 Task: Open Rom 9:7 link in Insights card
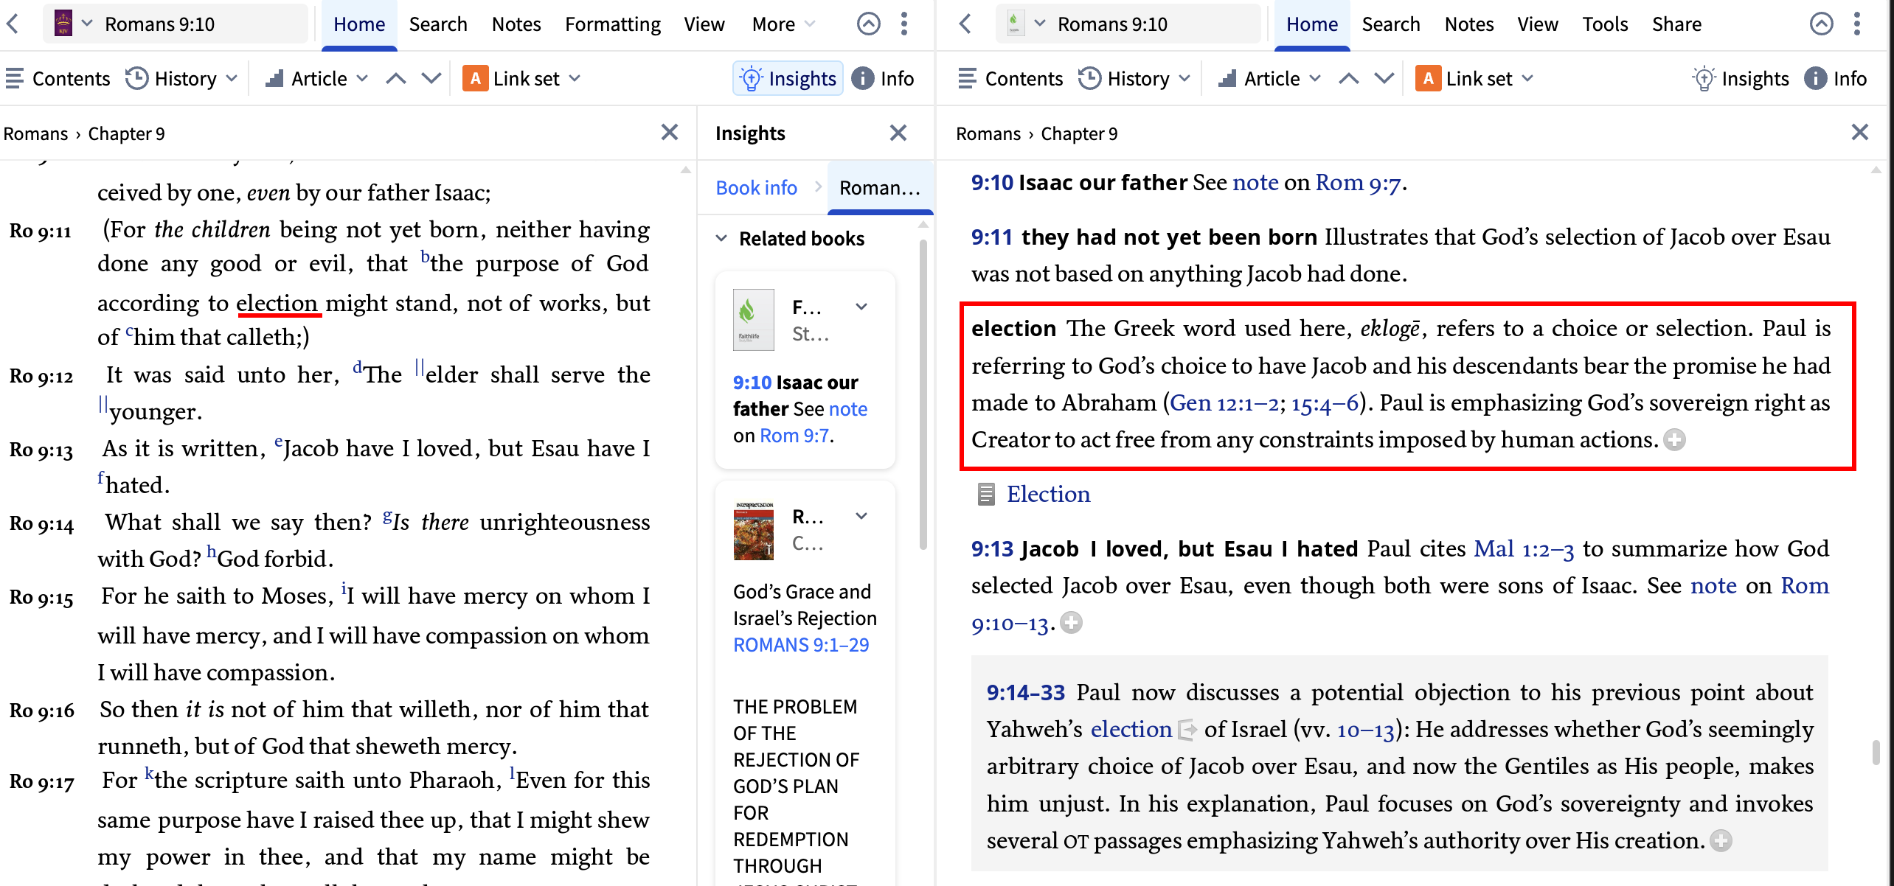794,436
